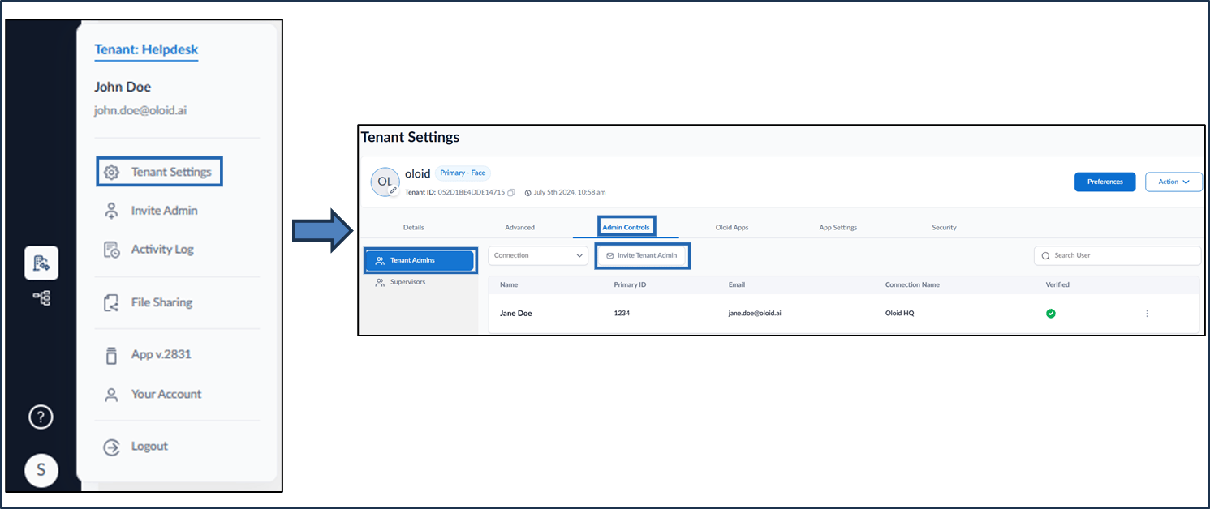1210x509 pixels.
Task: Open Tenant Settings from the profile menu
Action: (159, 172)
